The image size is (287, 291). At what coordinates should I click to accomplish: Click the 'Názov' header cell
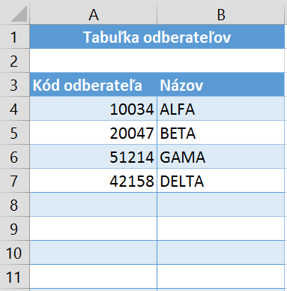pos(220,85)
